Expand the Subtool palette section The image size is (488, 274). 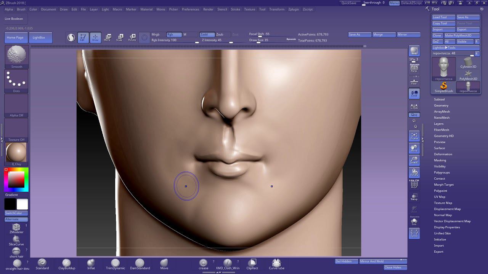pyautogui.click(x=439, y=99)
